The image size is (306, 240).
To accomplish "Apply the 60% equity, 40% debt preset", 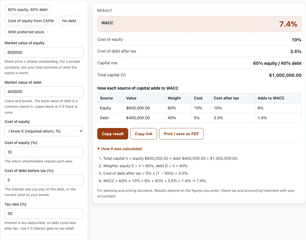I will click(28, 10).
